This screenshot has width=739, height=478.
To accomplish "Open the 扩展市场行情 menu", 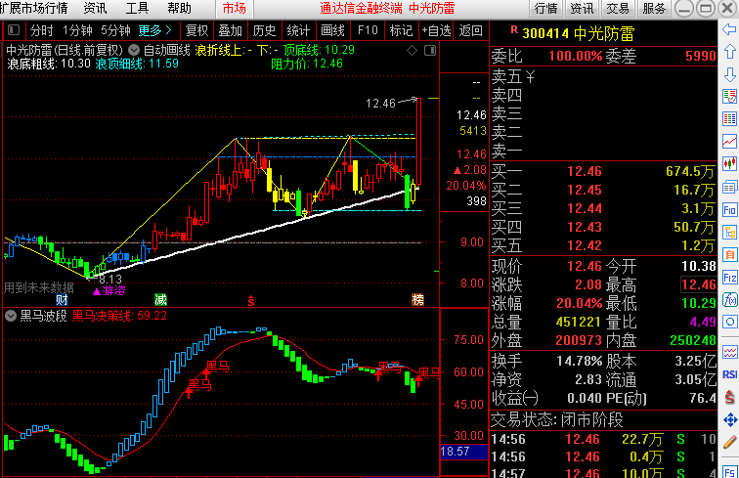I will (x=34, y=8).
